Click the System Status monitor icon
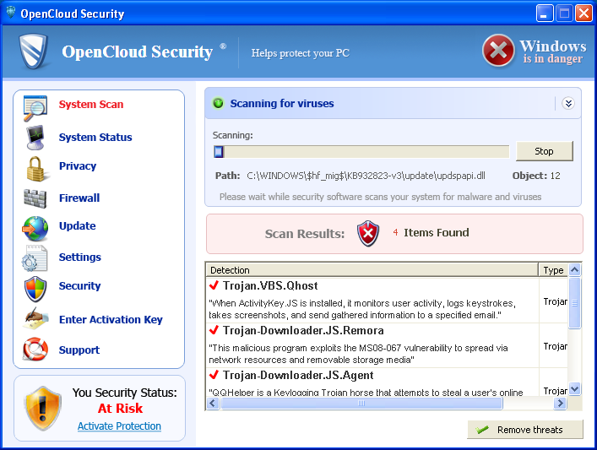The height and width of the screenshot is (450, 597). coord(35,137)
